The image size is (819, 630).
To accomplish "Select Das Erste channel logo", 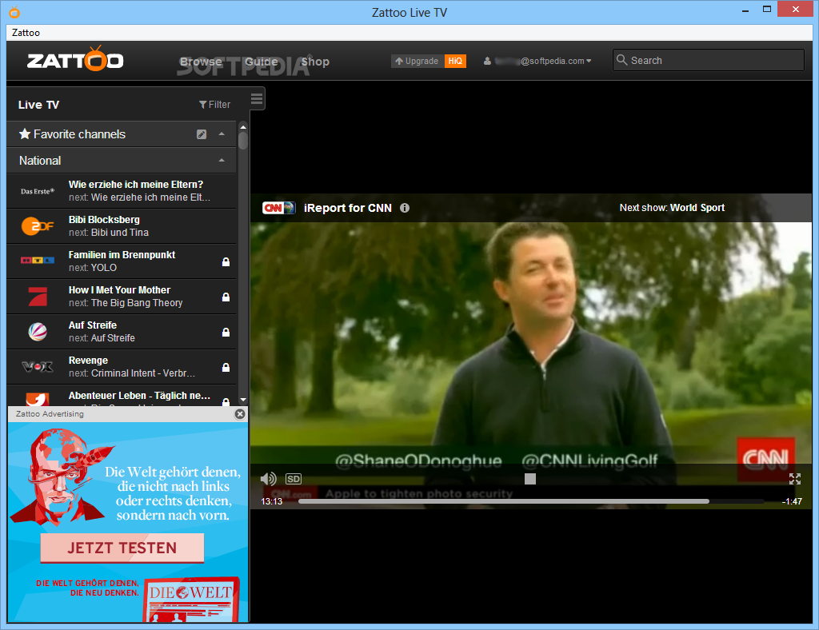I will pos(38,191).
